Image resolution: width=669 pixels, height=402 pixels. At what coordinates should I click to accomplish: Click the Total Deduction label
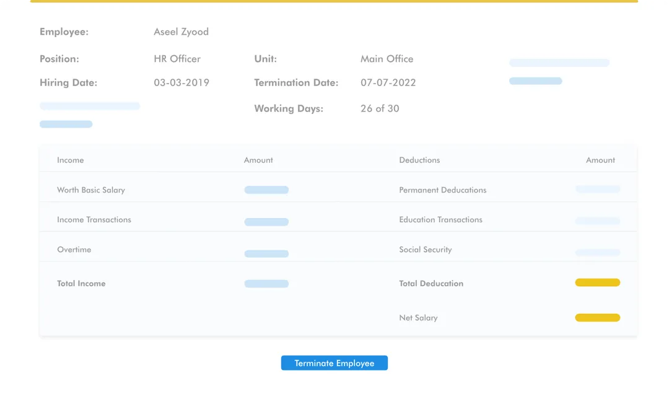pyautogui.click(x=431, y=284)
